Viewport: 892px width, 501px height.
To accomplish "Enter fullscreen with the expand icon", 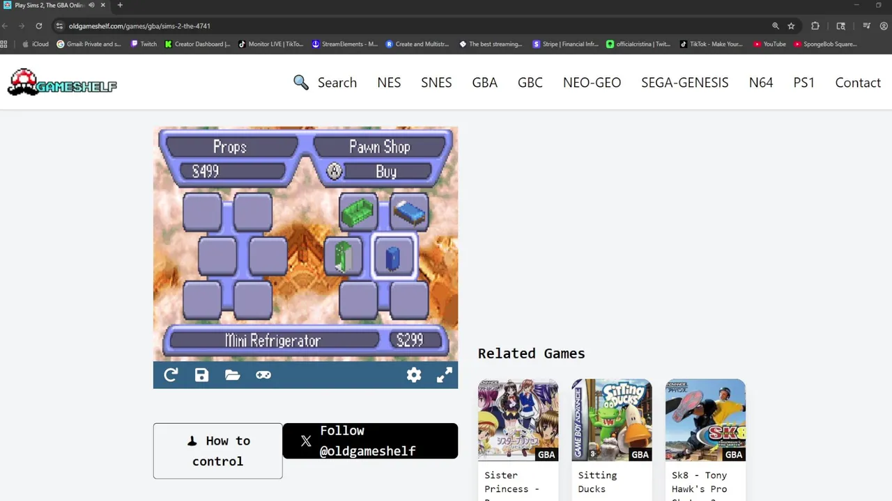I will 445,375.
